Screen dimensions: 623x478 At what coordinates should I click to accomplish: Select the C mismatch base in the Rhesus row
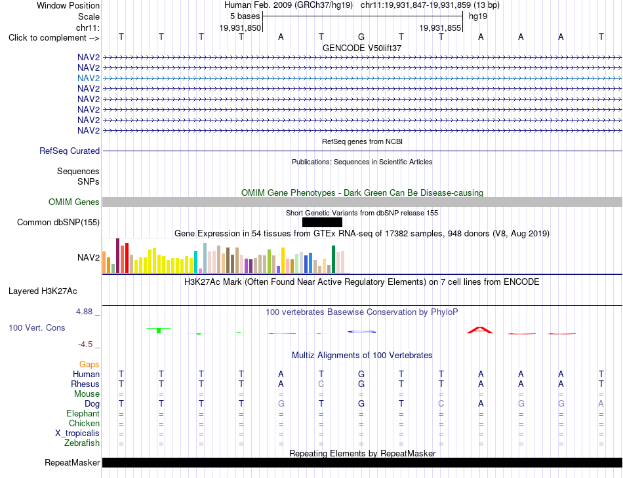321,384
